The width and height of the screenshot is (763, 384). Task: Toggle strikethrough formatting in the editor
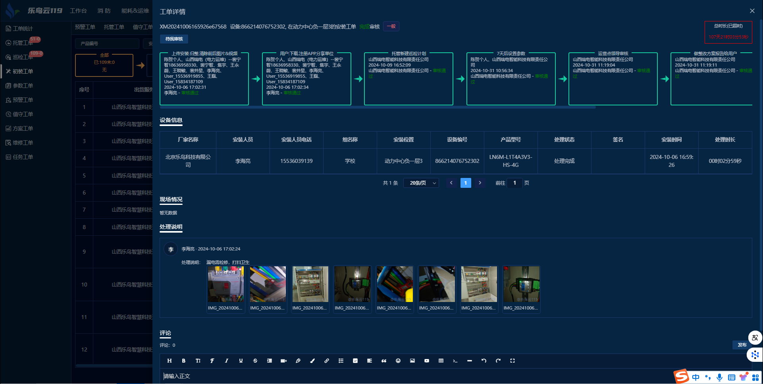[255, 361]
